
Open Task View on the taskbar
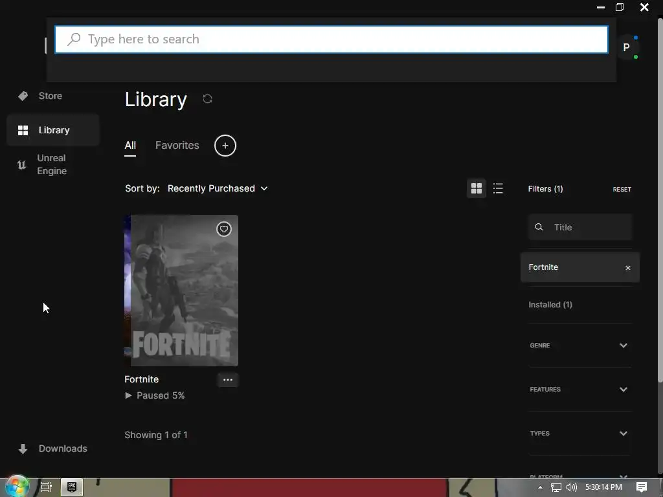[47, 487]
